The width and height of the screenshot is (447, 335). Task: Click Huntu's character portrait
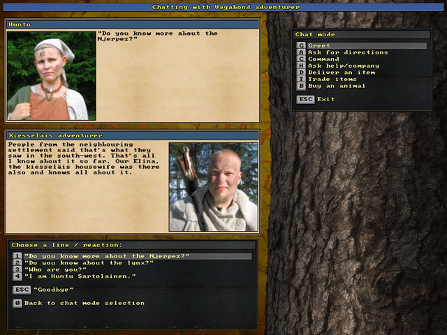pos(51,75)
